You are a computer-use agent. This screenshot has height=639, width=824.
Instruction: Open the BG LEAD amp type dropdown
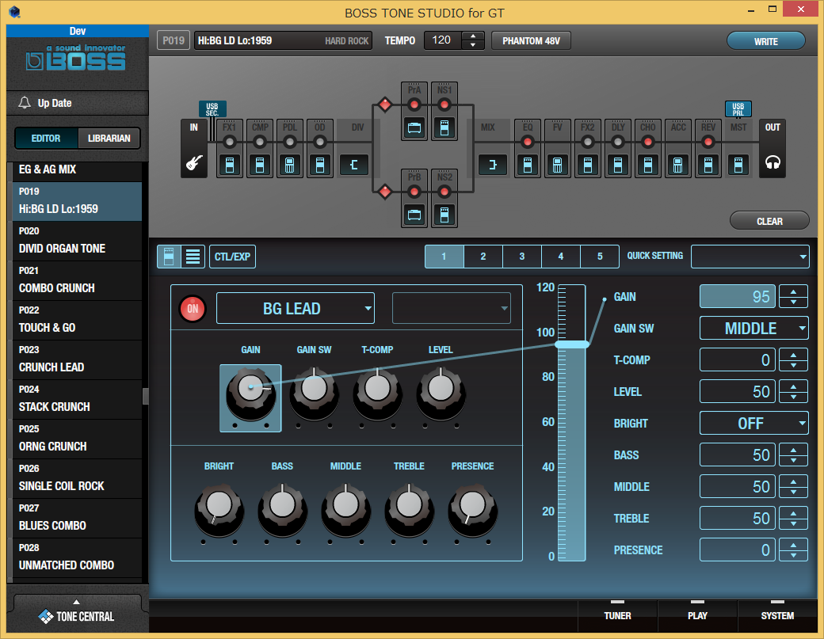tap(296, 308)
